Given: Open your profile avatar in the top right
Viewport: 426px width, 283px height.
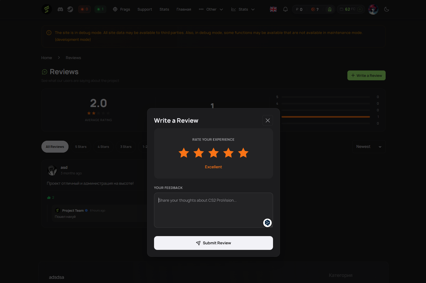Looking at the screenshot, I should click(x=373, y=9).
